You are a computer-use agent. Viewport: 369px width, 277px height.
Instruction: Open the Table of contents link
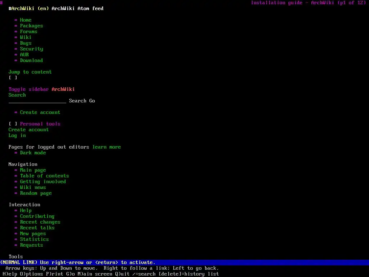pyautogui.click(x=44, y=176)
